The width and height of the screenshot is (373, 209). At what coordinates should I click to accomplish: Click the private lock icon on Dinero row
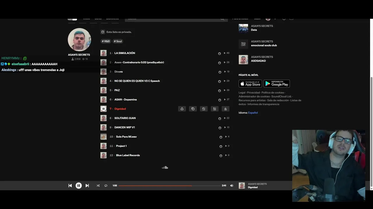[220, 72]
